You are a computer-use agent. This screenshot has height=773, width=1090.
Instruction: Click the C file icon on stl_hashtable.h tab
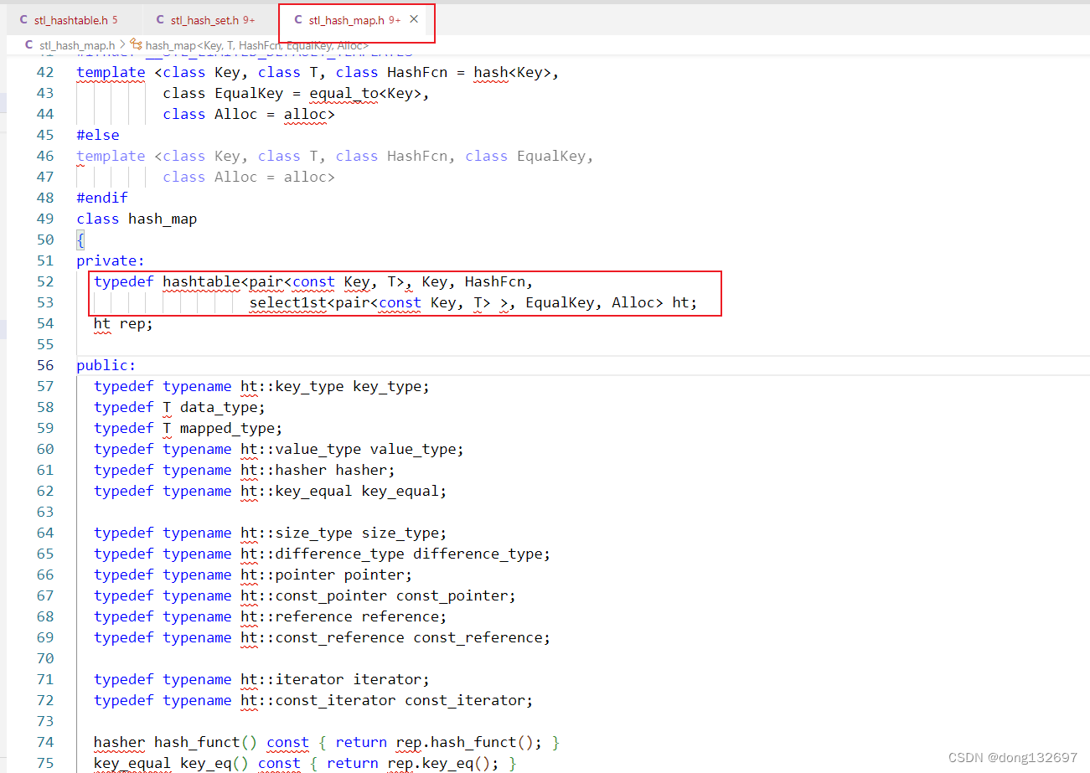pyautogui.click(x=23, y=19)
